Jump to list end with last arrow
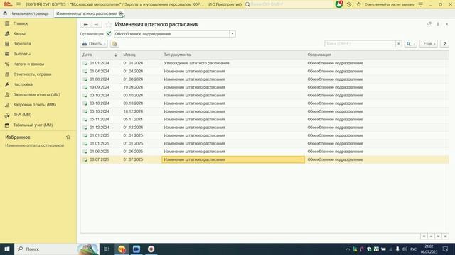 pyautogui.click(x=445, y=237)
